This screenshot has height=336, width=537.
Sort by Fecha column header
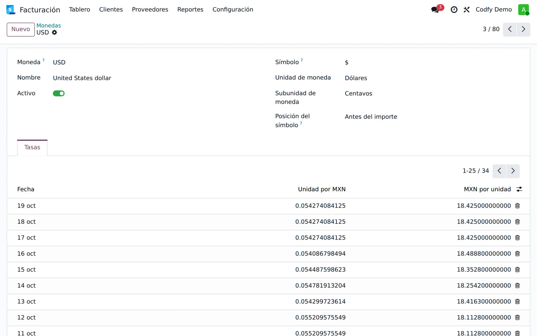coord(26,189)
